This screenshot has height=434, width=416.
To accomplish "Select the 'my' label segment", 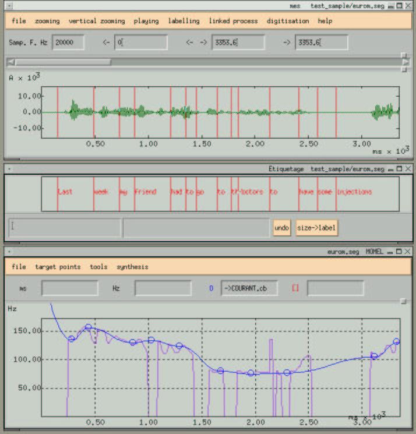I will coord(124,192).
